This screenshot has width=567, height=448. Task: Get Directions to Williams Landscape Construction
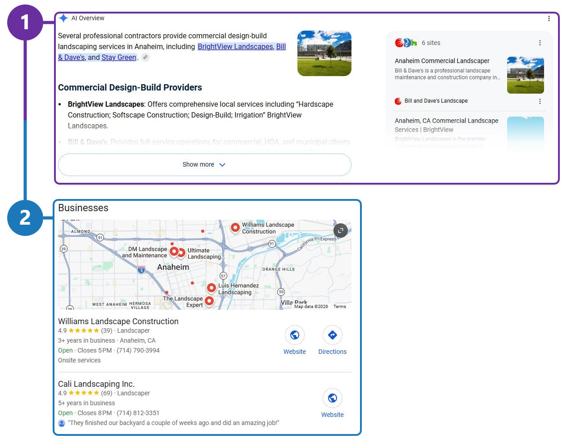coord(333,335)
